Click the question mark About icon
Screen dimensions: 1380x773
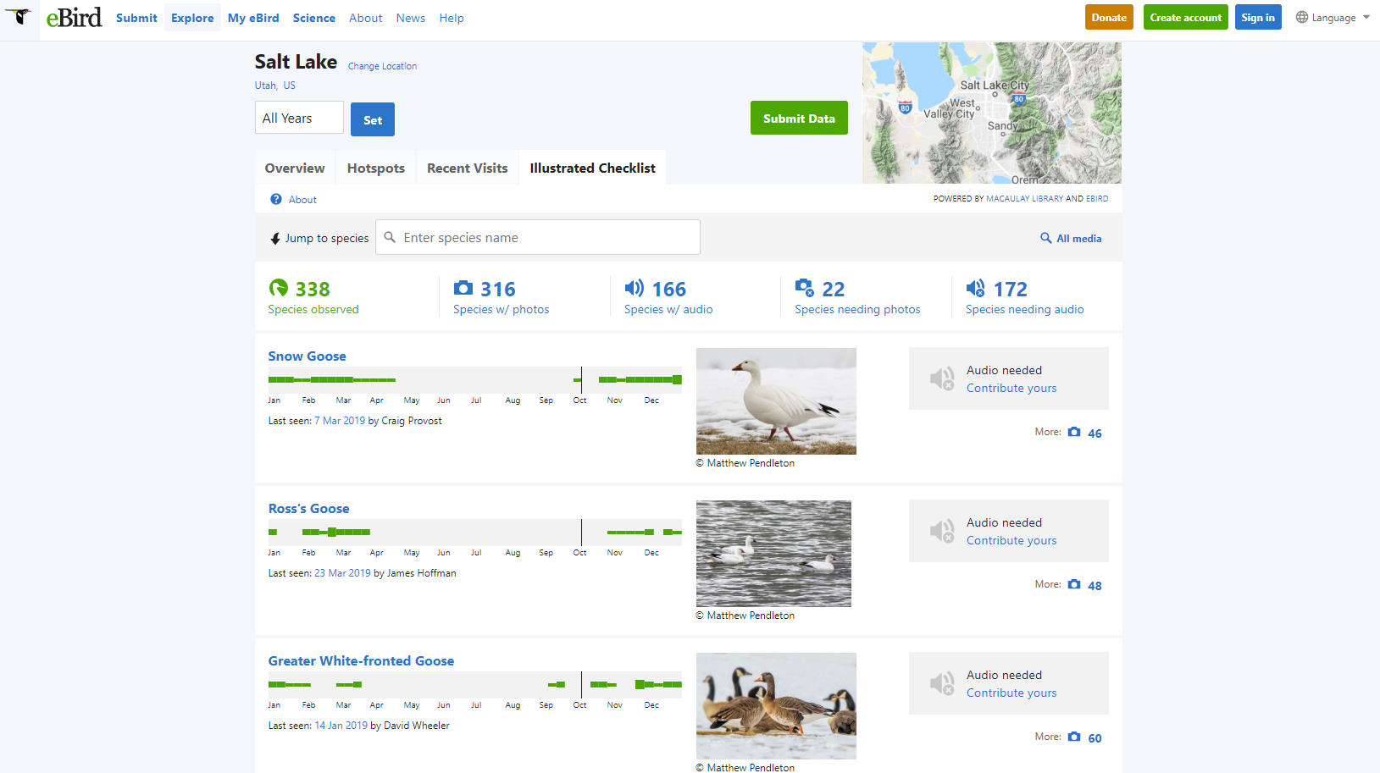click(276, 200)
